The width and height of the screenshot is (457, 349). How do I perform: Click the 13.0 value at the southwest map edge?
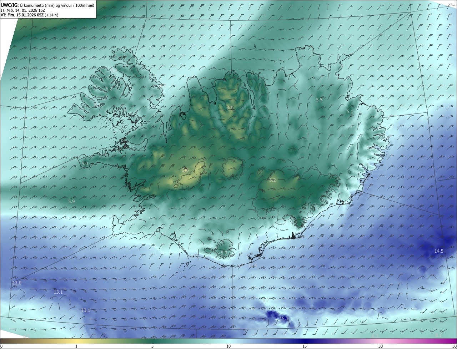17,283
